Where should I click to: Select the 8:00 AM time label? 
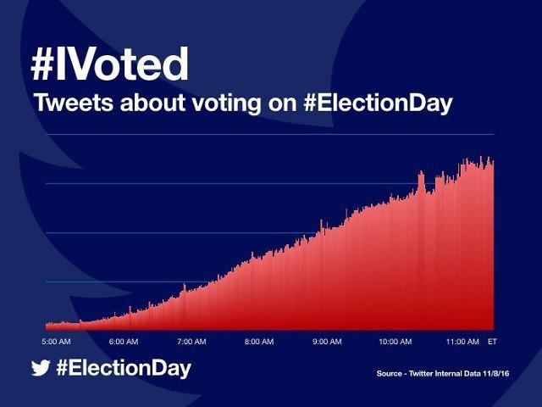258,342
